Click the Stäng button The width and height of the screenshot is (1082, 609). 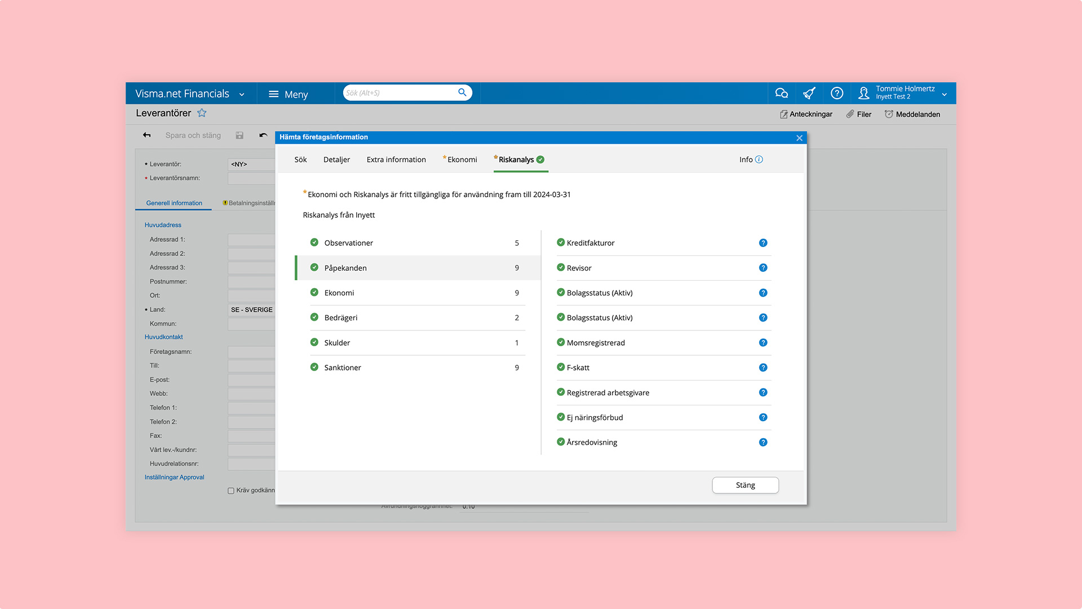[x=745, y=486]
